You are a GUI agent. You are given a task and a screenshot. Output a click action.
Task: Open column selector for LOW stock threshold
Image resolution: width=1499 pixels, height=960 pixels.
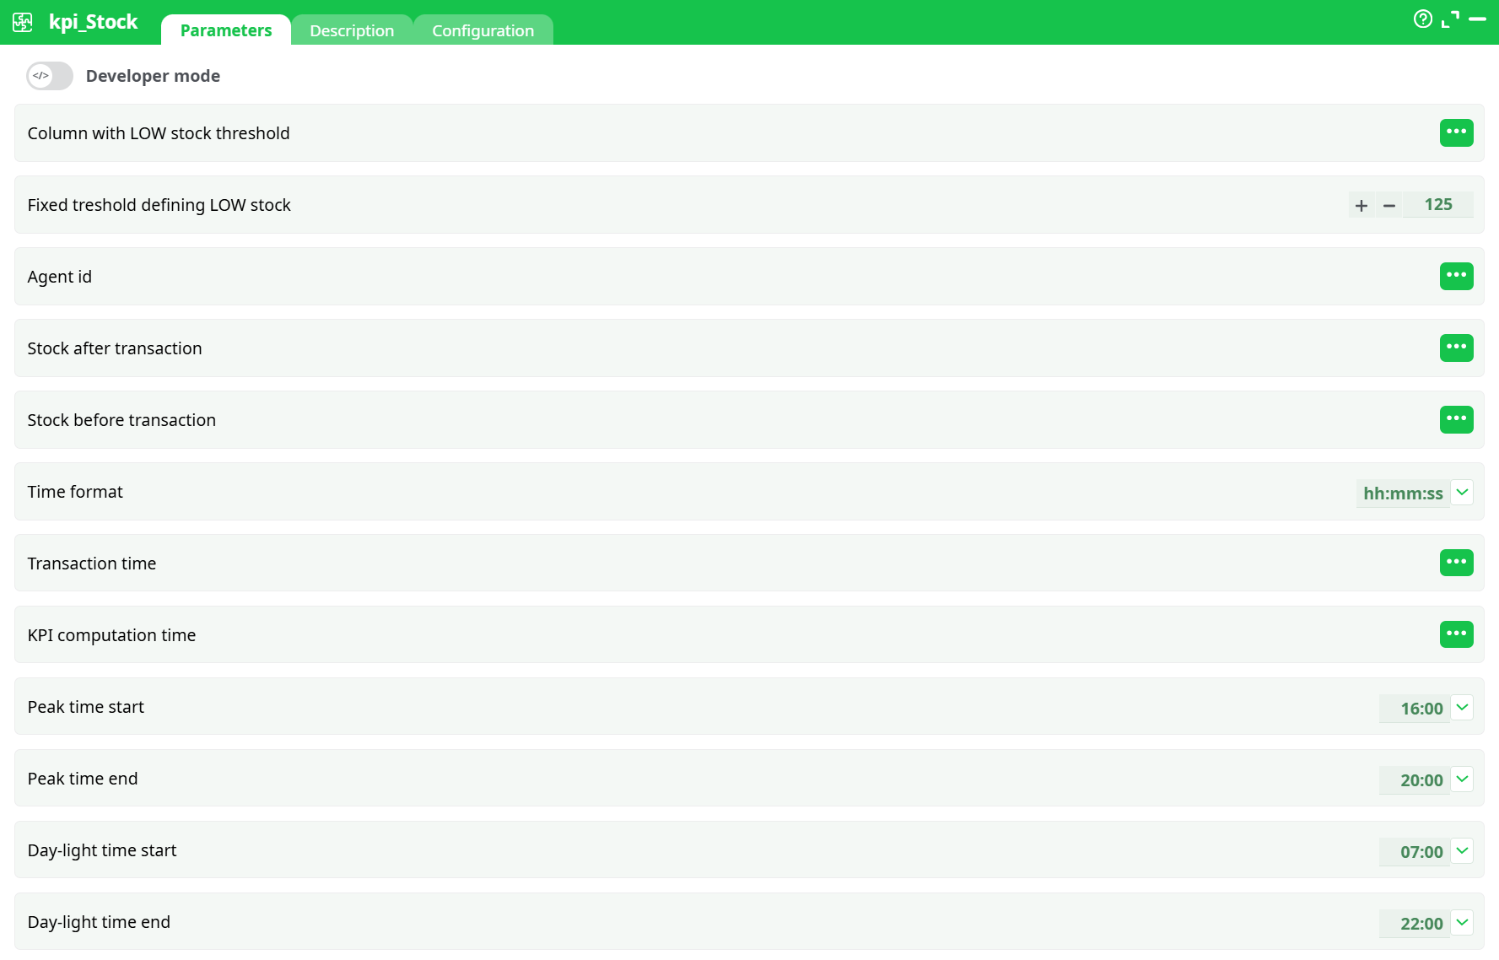click(1457, 132)
